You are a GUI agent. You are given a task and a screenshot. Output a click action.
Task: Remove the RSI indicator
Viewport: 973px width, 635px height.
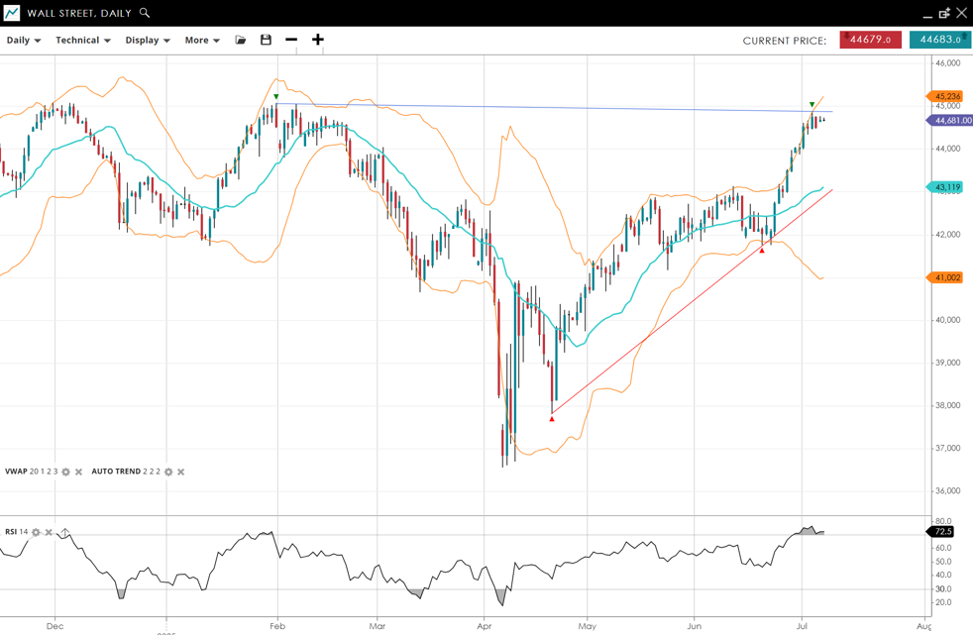(50, 533)
